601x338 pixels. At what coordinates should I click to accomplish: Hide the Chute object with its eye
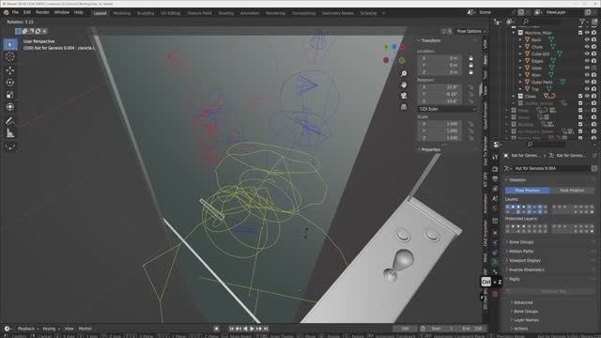tap(587, 47)
